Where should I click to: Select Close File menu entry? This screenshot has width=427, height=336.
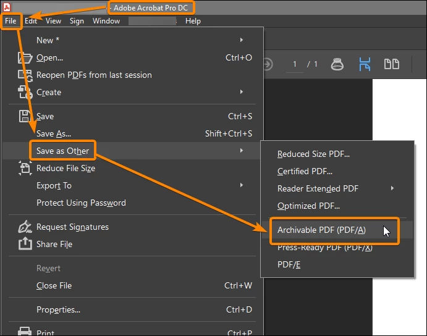tap(132, 285)
